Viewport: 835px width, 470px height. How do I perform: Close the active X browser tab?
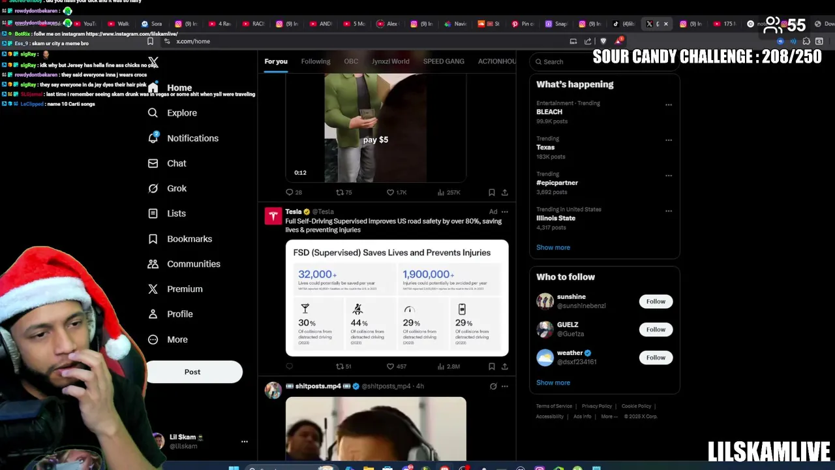click(x=665, y=24)
